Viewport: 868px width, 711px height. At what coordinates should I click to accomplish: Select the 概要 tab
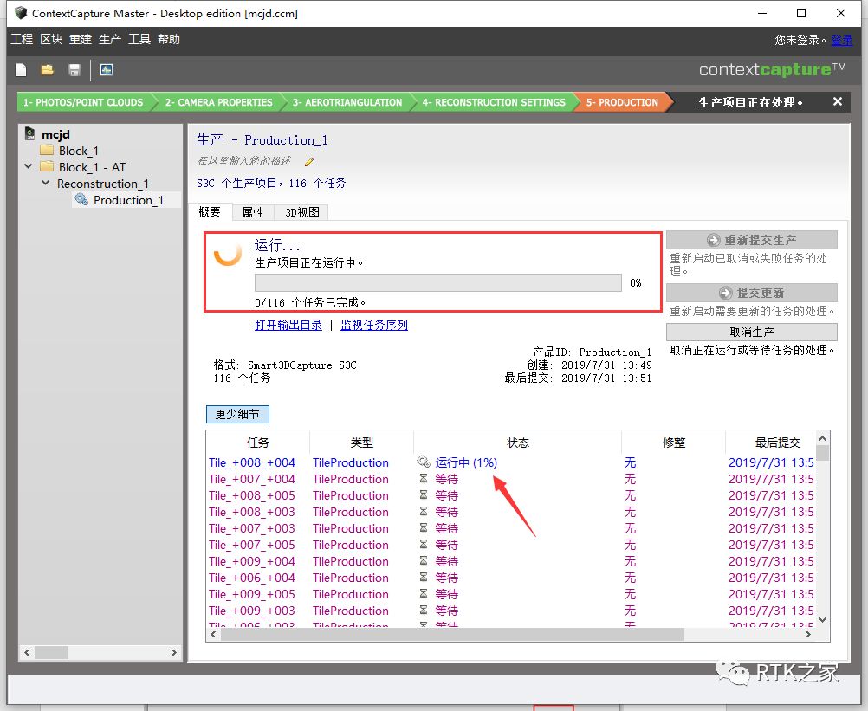[x=210, y=212]
